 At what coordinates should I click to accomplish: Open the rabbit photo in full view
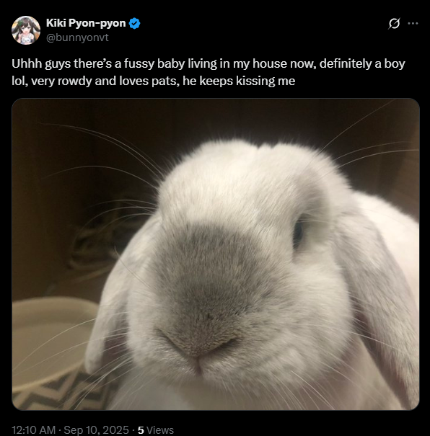(216, 254)
